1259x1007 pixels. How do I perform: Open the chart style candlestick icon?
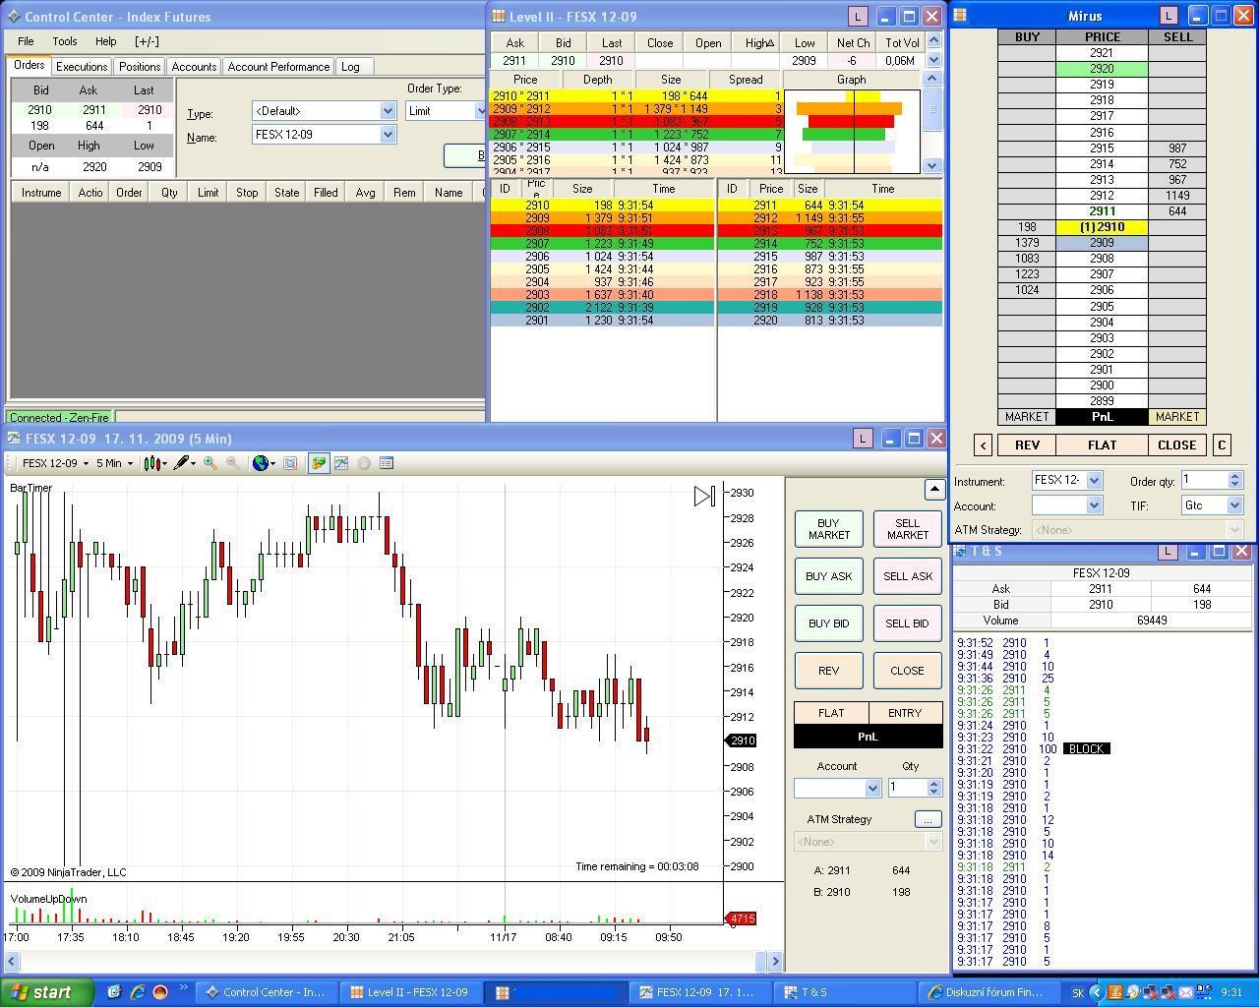pos(151,463)
